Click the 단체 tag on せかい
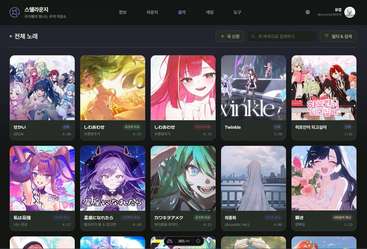Screen dimensions: 367x249 (66, 127)
